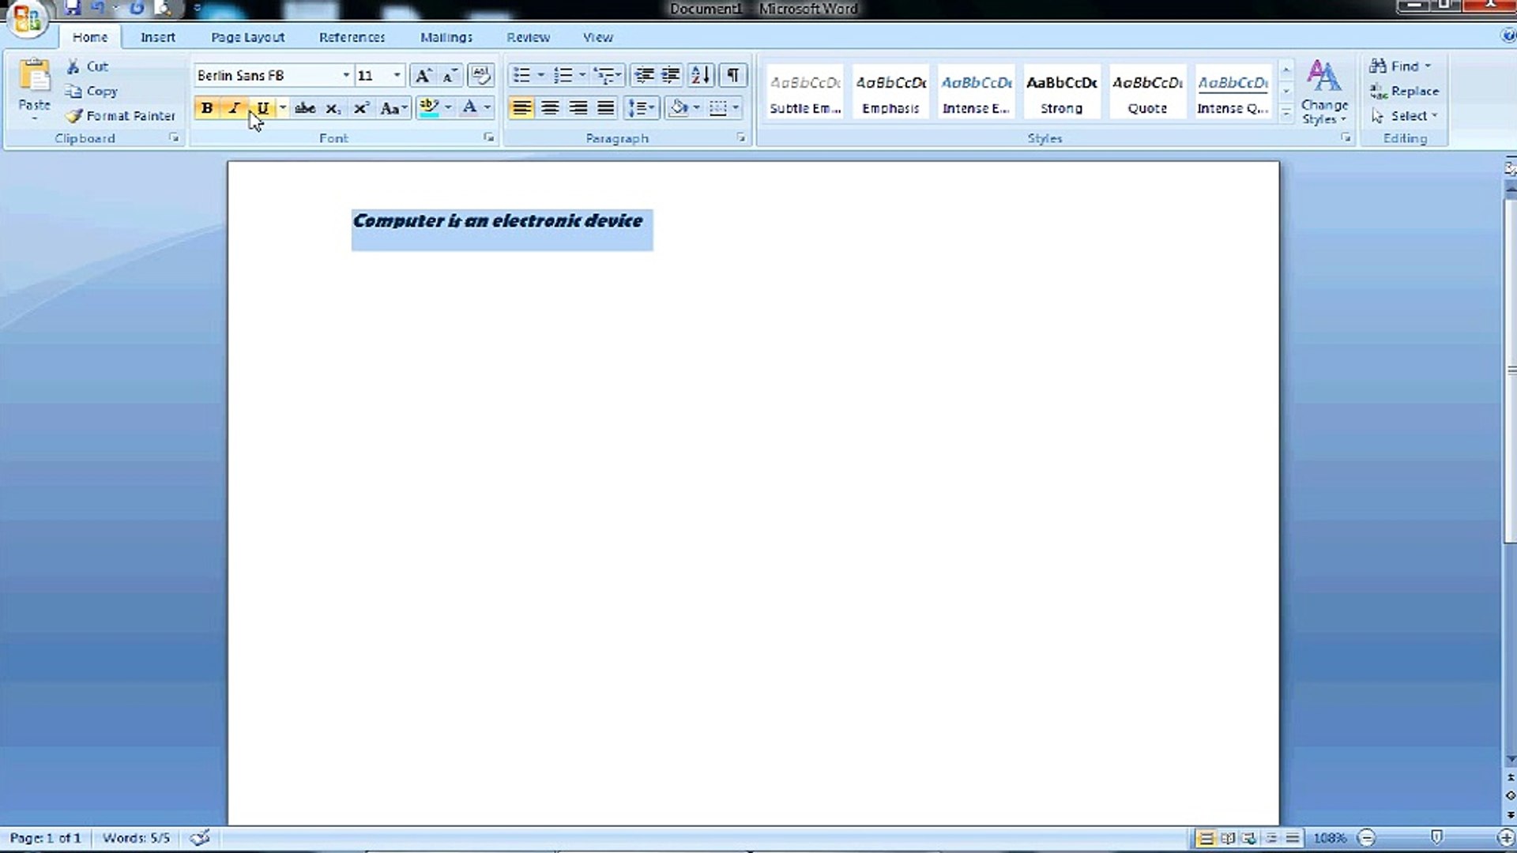Click the Paste clipboard icon
Screen dimensions: 1517x853
point(34,77)
